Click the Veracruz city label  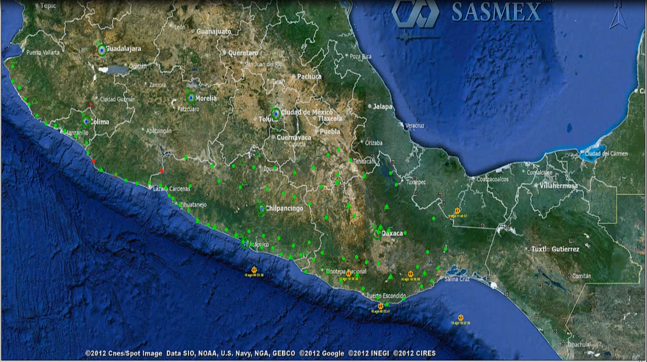pyautogui.click(x=414, y=126)
